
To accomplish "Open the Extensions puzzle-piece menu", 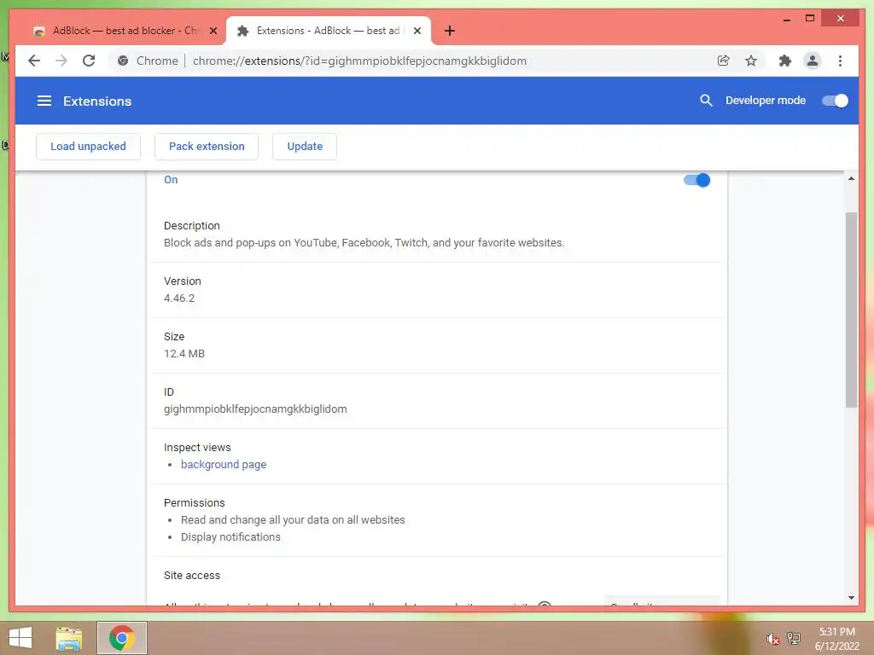I will (x=785, y=61).
